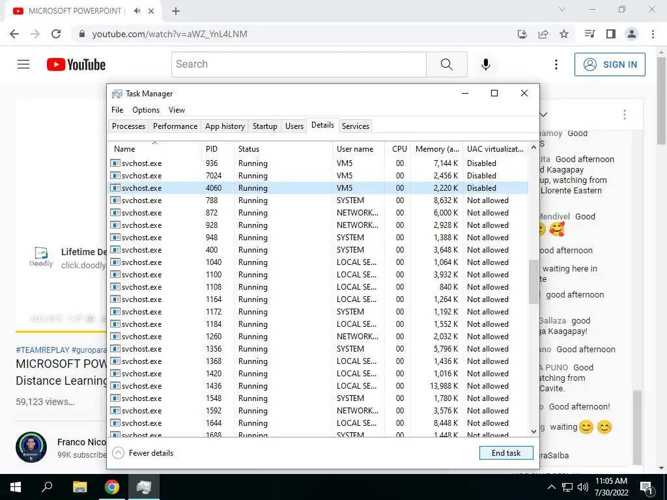Viewport: 667px width, 500px height.
Task: Open the Chrome tab search chevron
Action: pyautogui.click(x=562, y=9)
